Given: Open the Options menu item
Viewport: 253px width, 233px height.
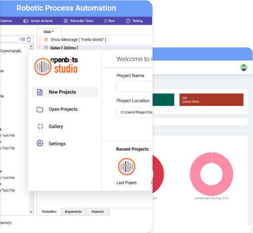Looking at the screenshot, I should tap(6, 21).
